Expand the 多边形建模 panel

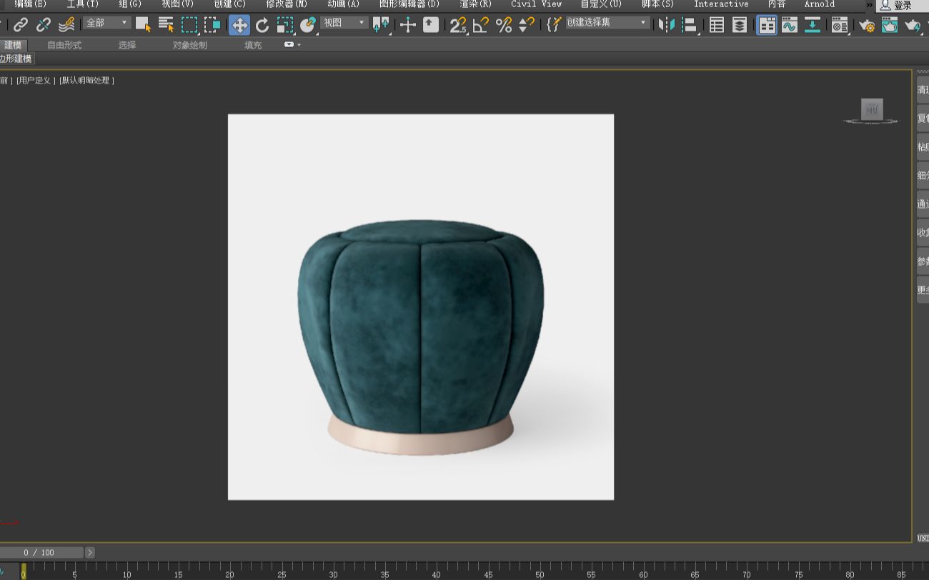(16, 59)
